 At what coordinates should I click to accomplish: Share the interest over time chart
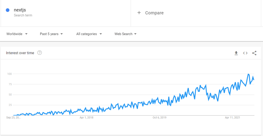tap(254, 53)
